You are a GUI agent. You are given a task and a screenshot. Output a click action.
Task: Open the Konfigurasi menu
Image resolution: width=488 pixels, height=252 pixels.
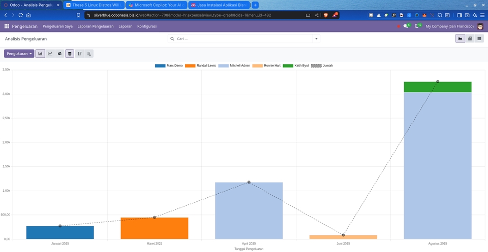(x=147, y=26)
